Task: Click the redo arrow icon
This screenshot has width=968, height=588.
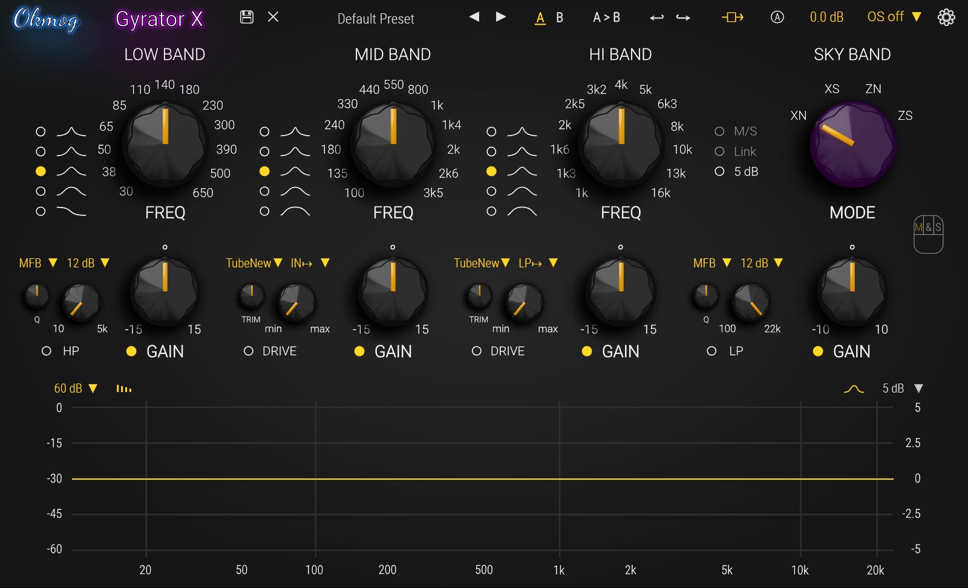Action: click(683, 18)
